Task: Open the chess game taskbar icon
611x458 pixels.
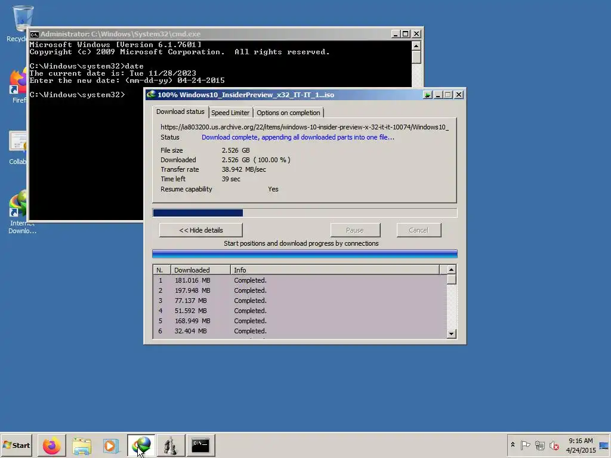Action: click(x=171, y=445)
